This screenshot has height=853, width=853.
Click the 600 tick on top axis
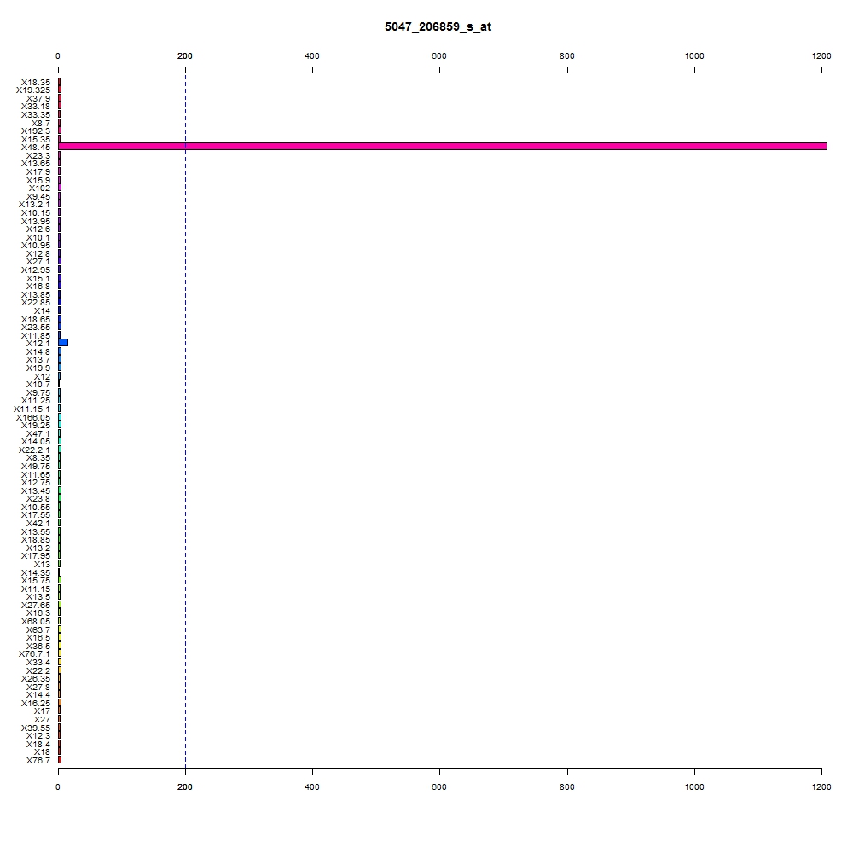[x=439, y=56]
